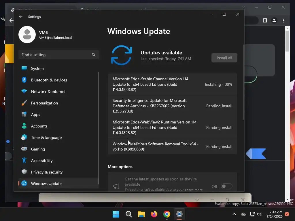The image size is (295, 221).
Task: Click the VM6 profile avatar
Action: [x=27, y=35]
